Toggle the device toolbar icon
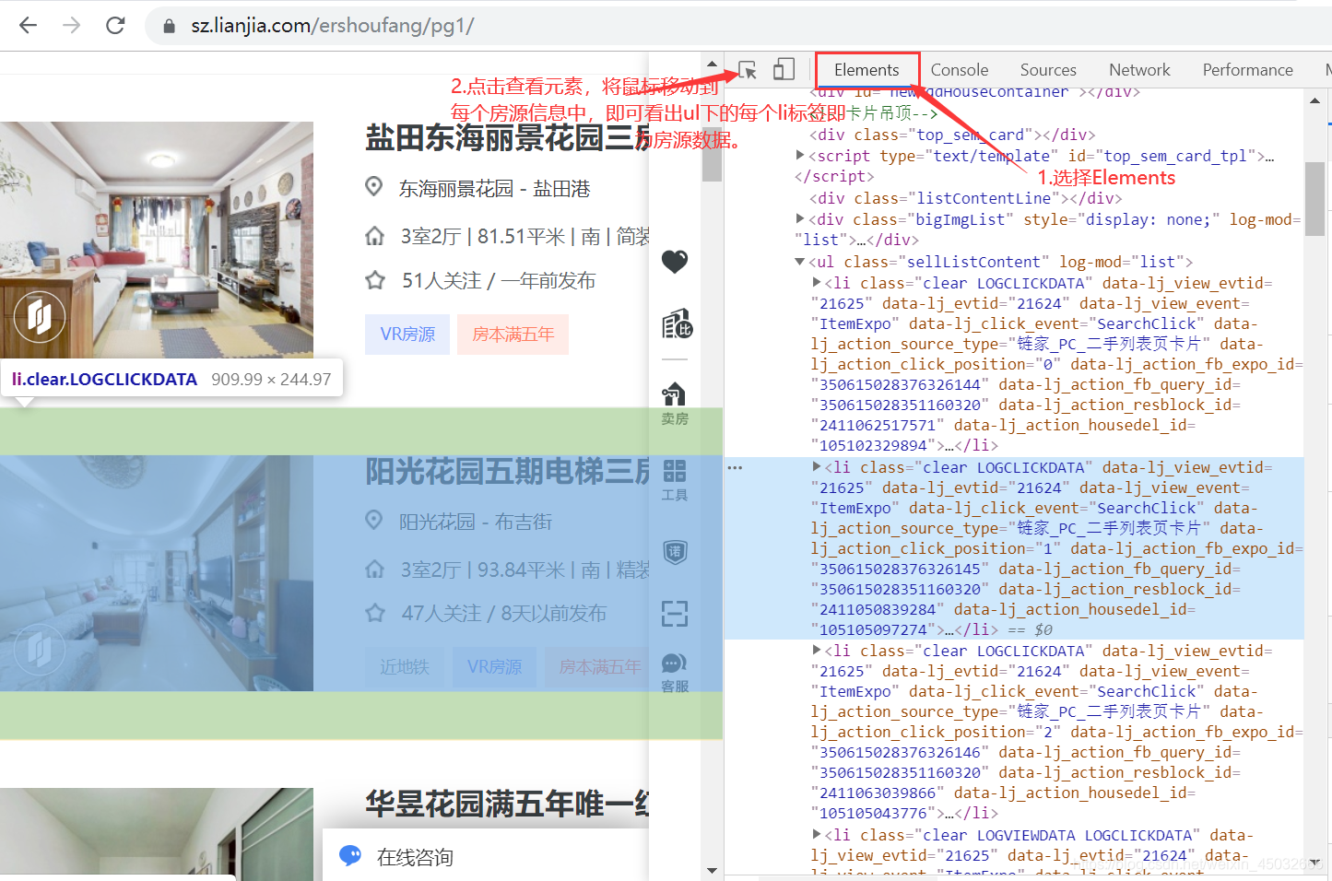The width and height of the screenshot is (1332, 881). click(x=784, y=70)
